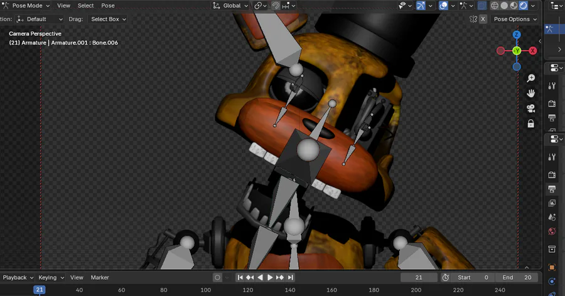Open selectability and visibility eye dropdown
This screenshot has height=296, width=565.
[406, 6]
